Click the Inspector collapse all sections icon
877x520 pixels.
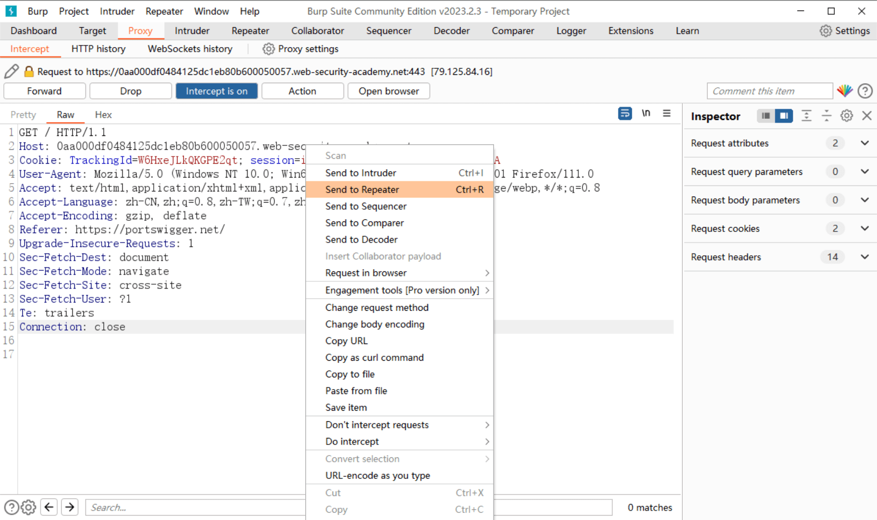pyautogui.click(x=826, y=116)
